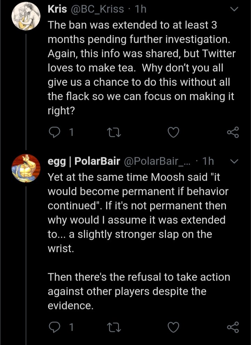Expand options chevron on PolarBair's tweet
The image size is (251, 345).
coord(235,162)
